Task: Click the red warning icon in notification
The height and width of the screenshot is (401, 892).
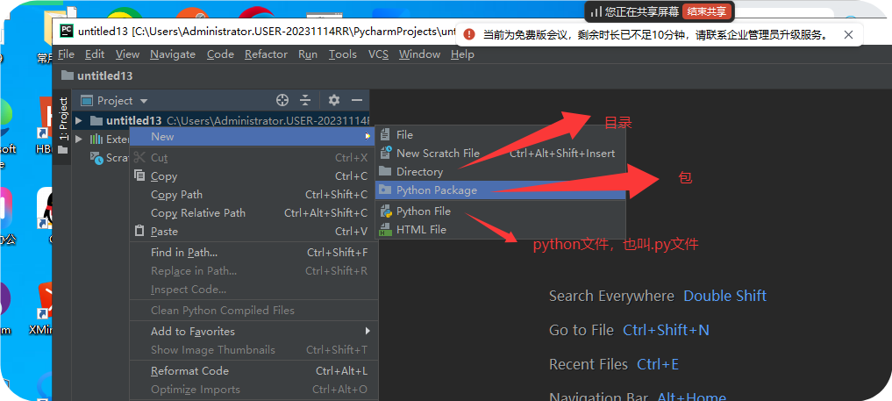Action: click(x=468, y=35)
